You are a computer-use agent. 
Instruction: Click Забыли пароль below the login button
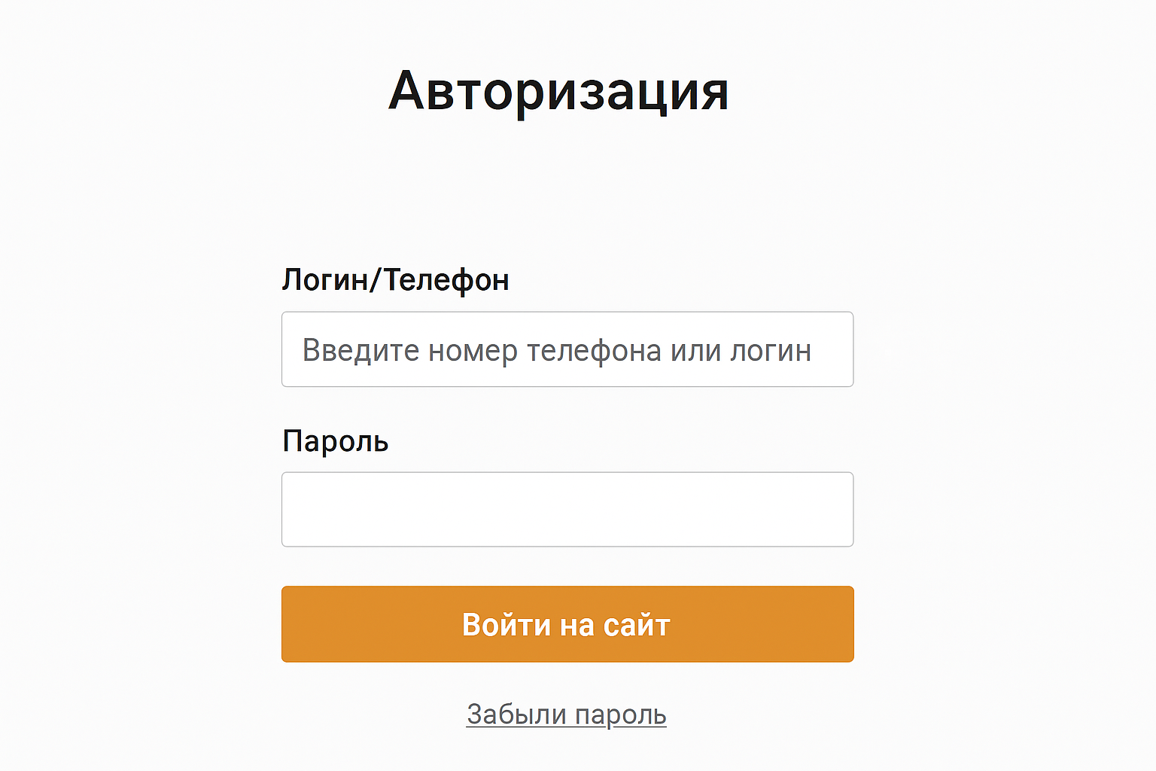tap(567, 715)
